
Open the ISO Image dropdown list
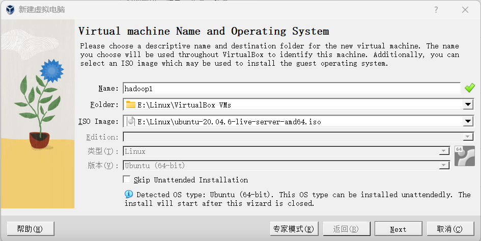pyautogui.click(x=468, y=121)
